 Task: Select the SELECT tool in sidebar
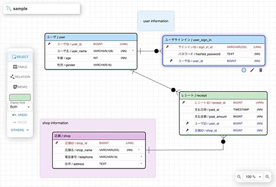(x=20, y=57)
